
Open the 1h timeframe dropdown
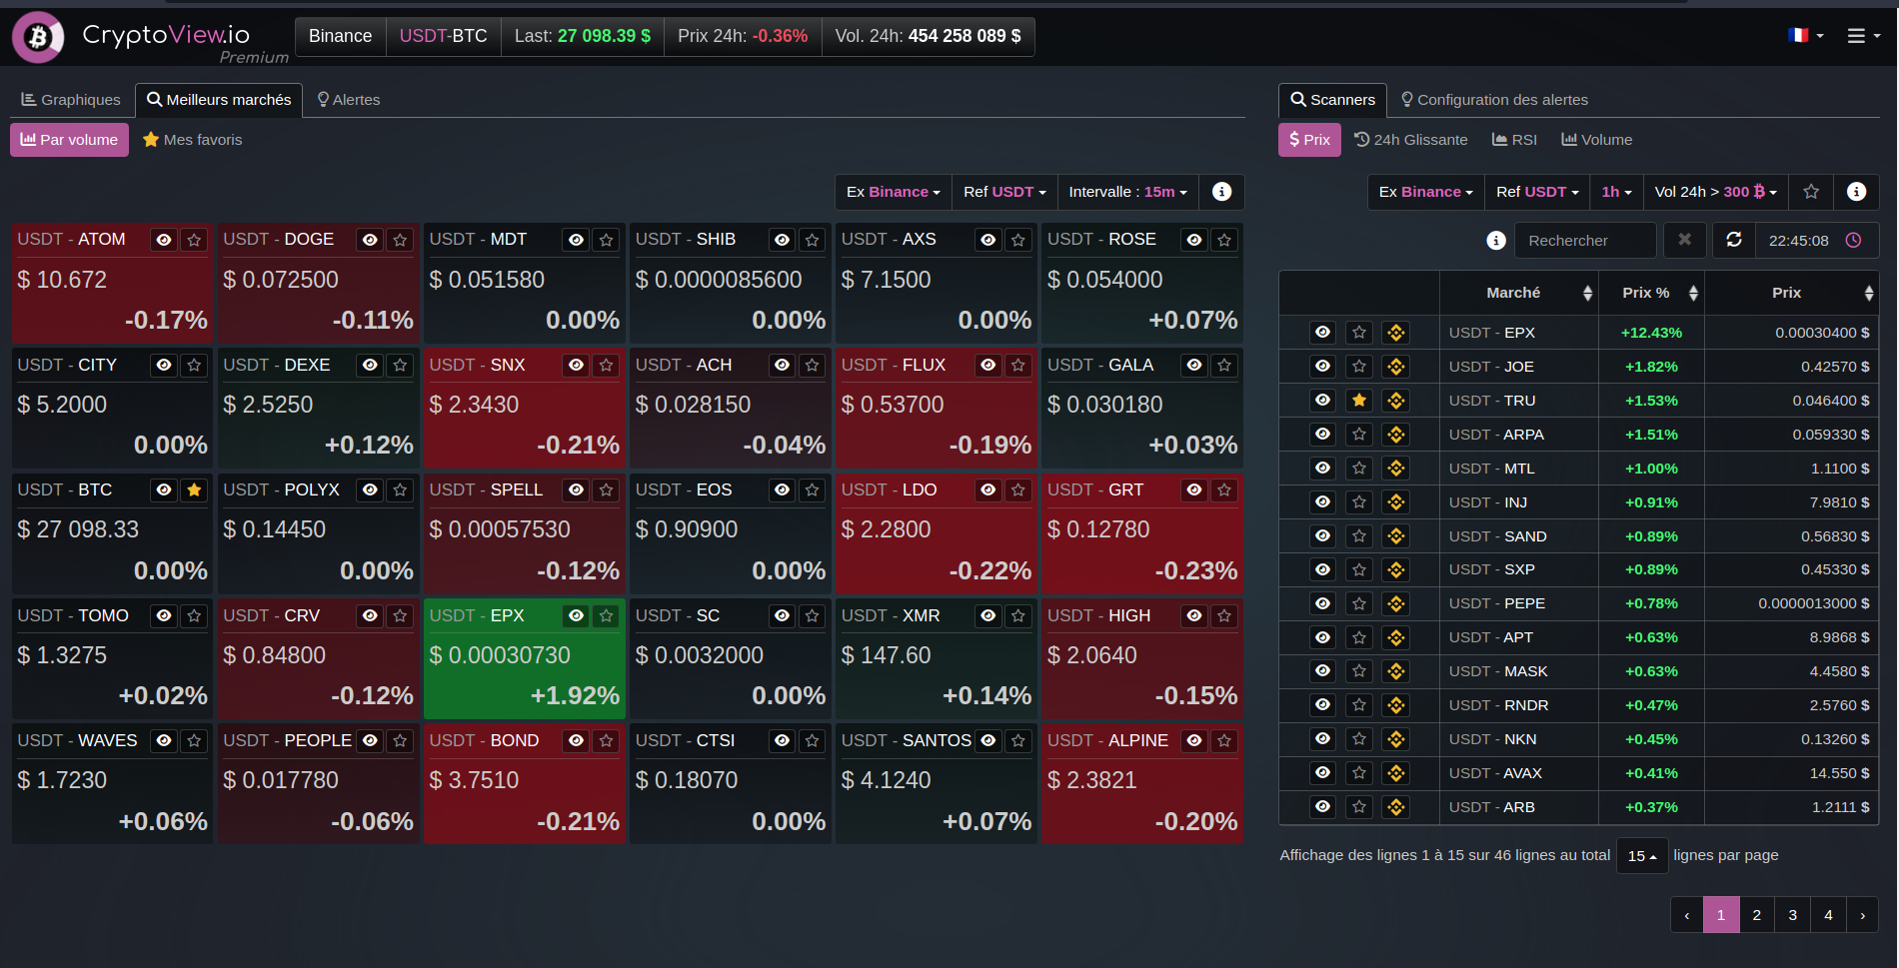pos(1616,192)
